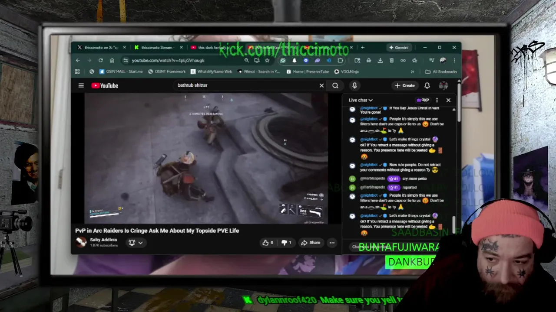Open Salty Addicts channel avatar
Viewport: 556px width, 312px height.
coord(81,242)
